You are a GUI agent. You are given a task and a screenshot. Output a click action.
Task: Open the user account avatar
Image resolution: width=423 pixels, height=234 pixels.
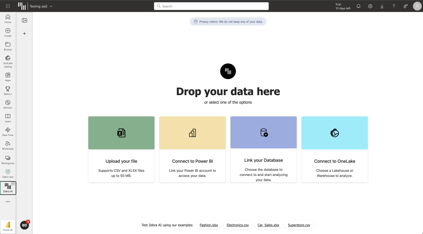[417, 6]
